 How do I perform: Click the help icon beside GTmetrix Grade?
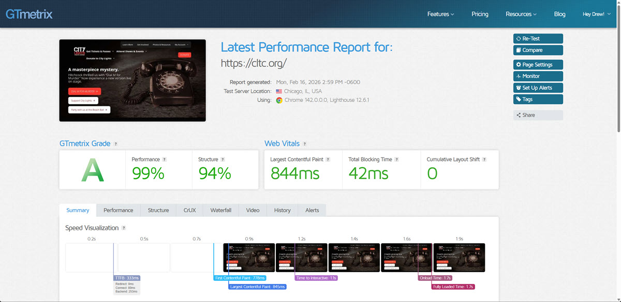(115, 144)
